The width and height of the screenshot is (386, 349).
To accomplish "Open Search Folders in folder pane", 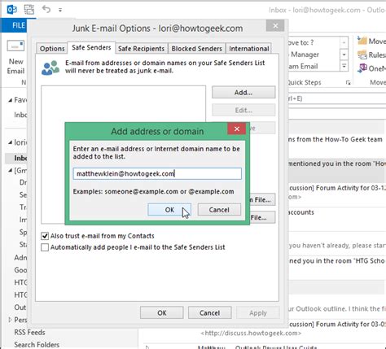I will click(x=37, y=344).
